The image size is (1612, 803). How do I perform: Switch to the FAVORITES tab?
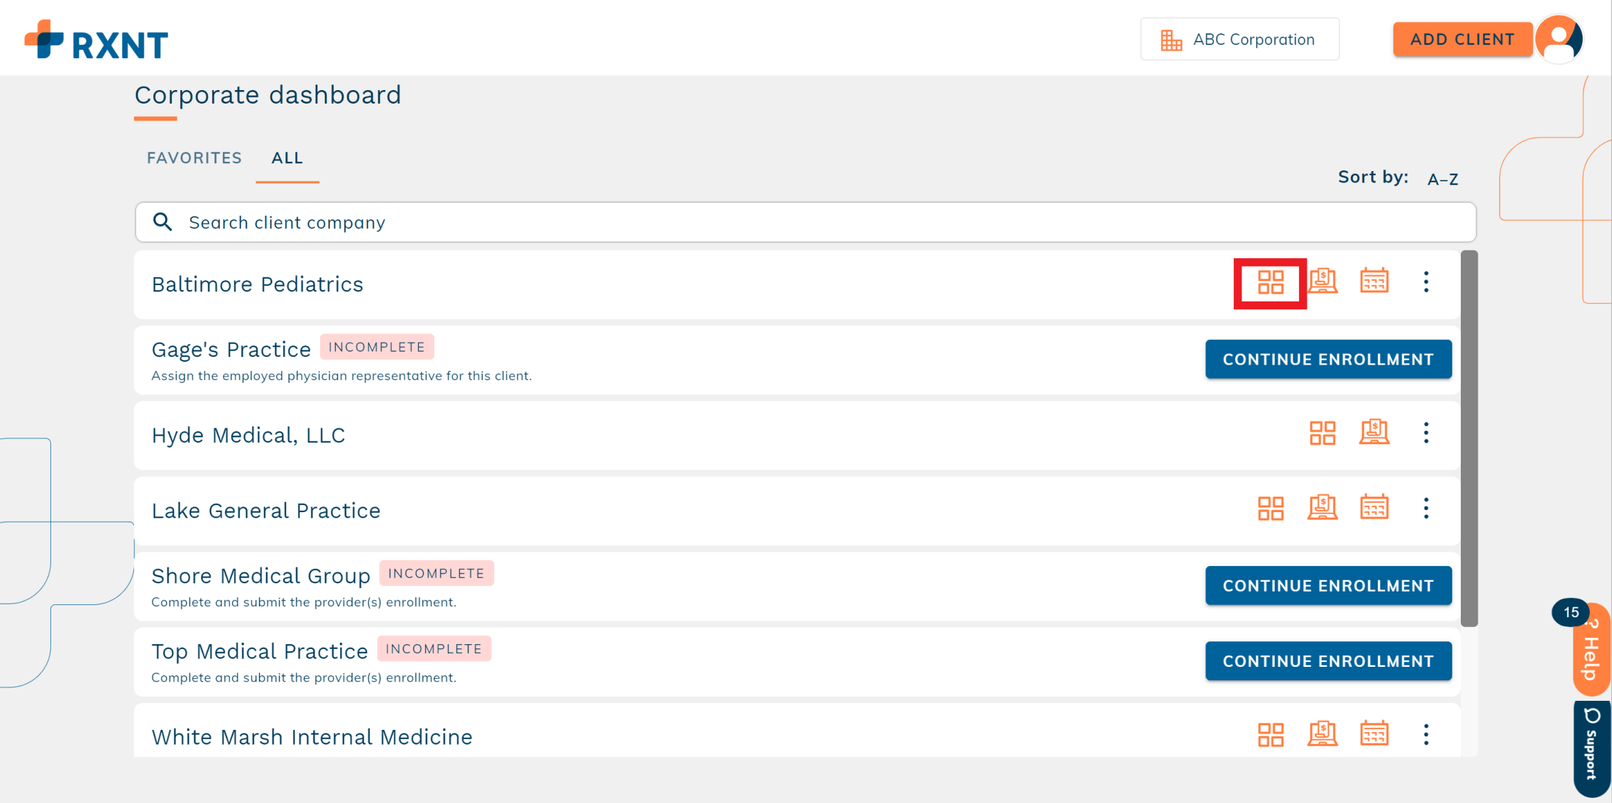click(x=194, y=157)
